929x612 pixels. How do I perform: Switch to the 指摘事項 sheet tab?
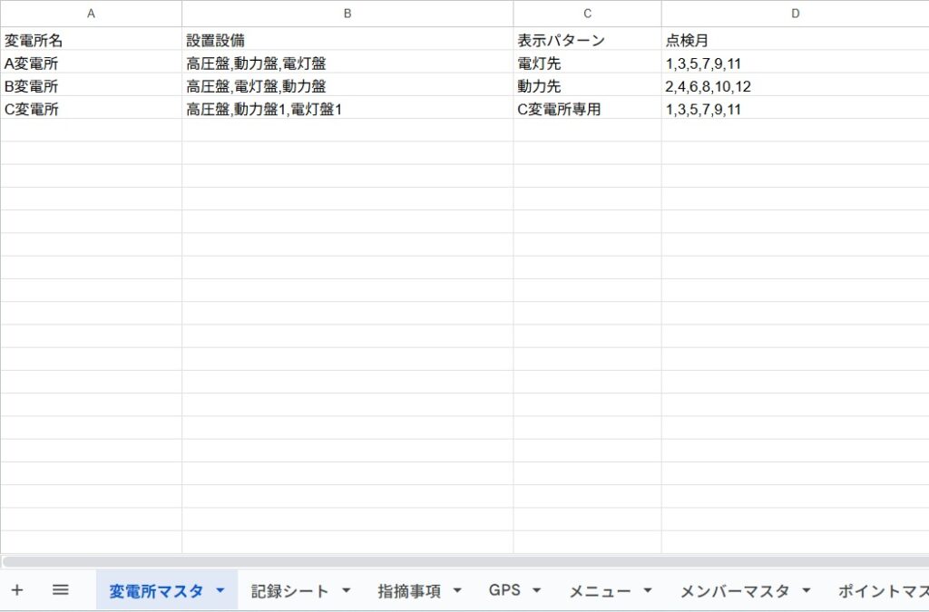tap(409, 591)
